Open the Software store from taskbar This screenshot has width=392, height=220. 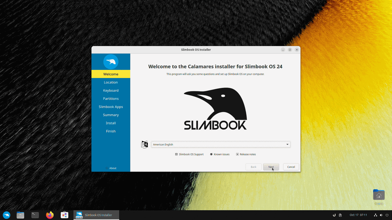pyautogui.click(x=64, y=215)
